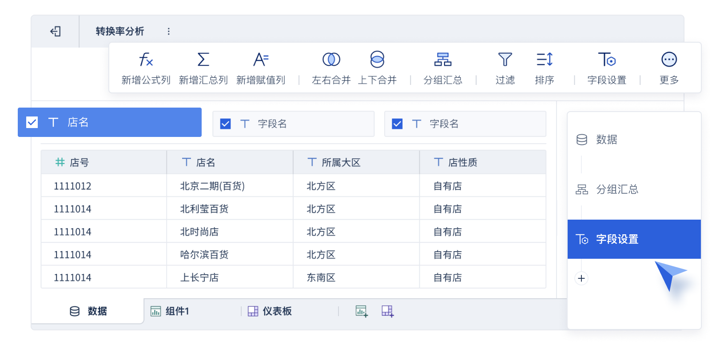The width and height of the screenshot is (716, 345).
Task: Click the 新增赋值列 icon
Action: [261, 60]
